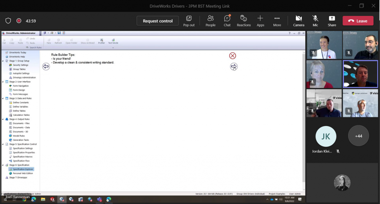Viewport: 380px width, 204px height.
Task: Open Documents - Data
Action: tap(19, 127)
